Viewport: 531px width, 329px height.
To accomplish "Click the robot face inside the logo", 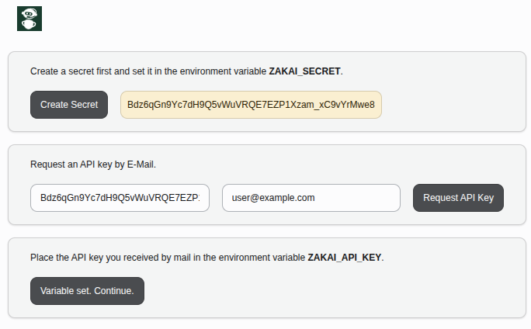I will click(29, 13).
